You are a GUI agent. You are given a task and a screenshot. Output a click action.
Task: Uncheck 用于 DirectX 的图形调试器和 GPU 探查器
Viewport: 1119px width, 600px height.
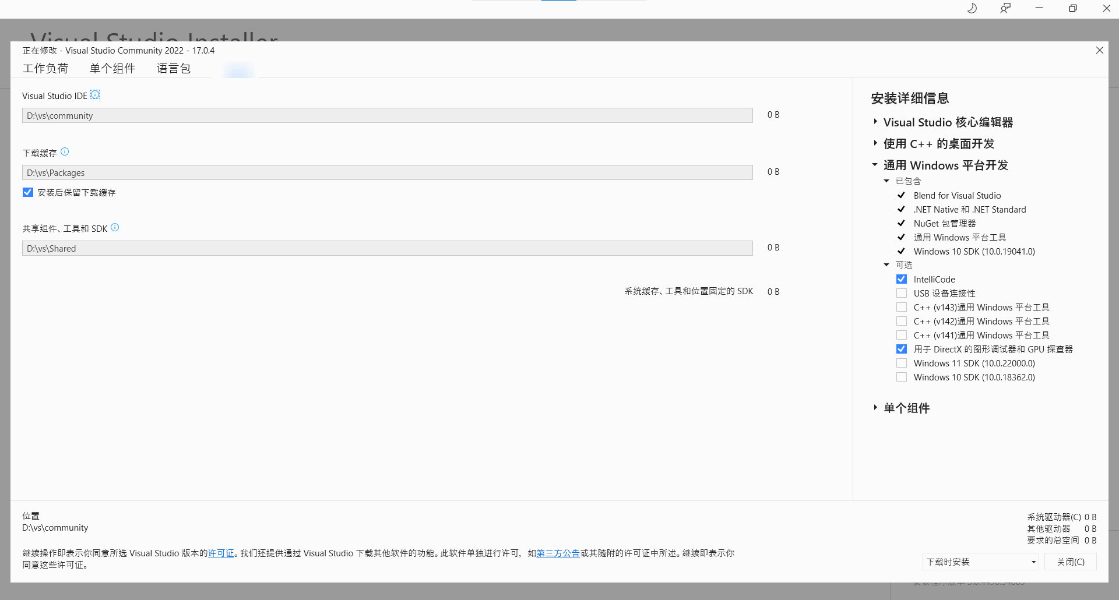(902, 349)
